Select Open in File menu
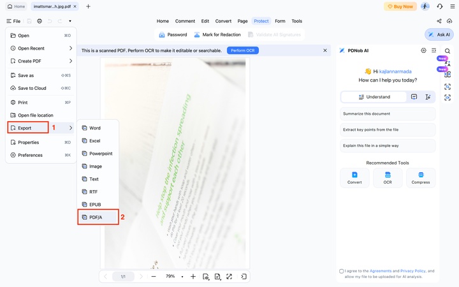Image resolution: width=459 pixels, height=287 pixels. pyautogui.click(x=41, y=36)
